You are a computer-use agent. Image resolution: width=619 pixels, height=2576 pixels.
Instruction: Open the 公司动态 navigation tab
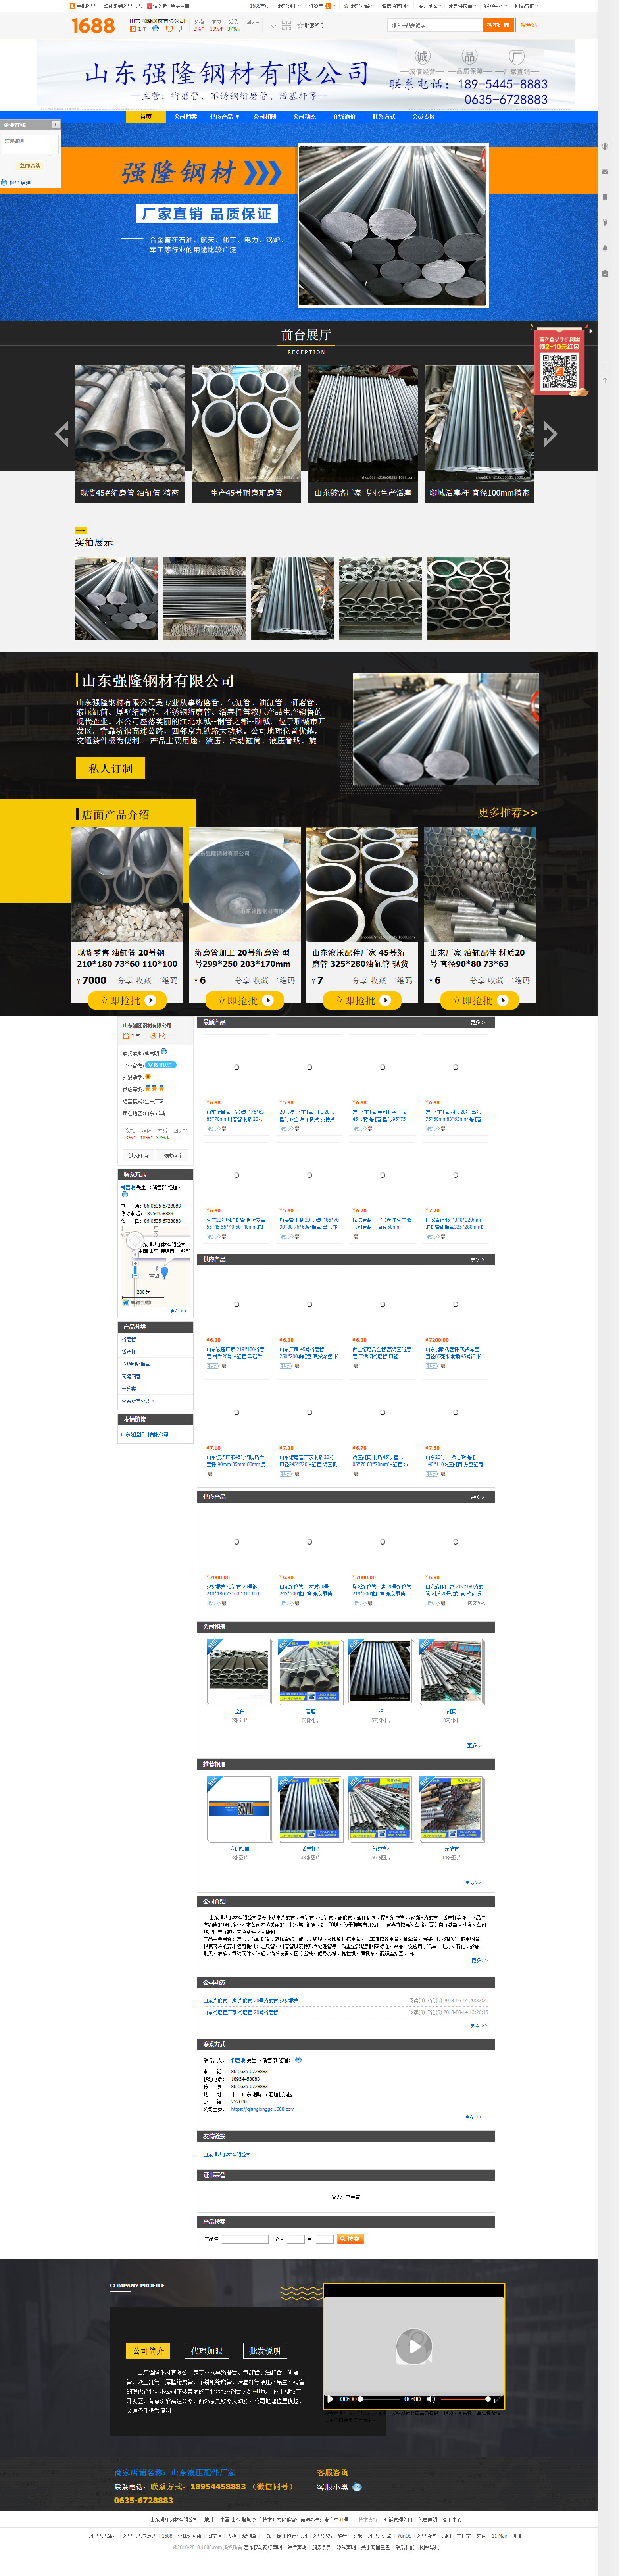[x=304, y=117]
